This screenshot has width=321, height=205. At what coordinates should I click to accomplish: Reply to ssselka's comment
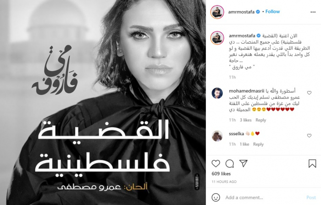click(258, 144)
